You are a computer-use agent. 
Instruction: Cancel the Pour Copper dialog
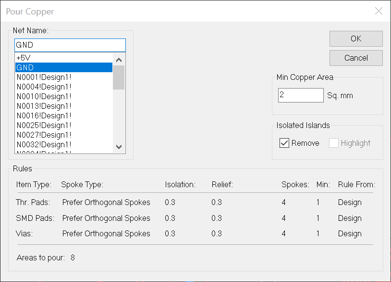click(356, 58)
